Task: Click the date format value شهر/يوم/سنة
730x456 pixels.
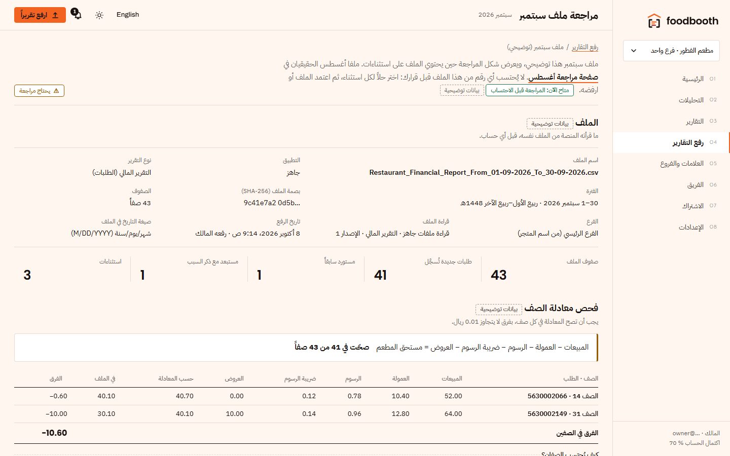Action: 111,234
